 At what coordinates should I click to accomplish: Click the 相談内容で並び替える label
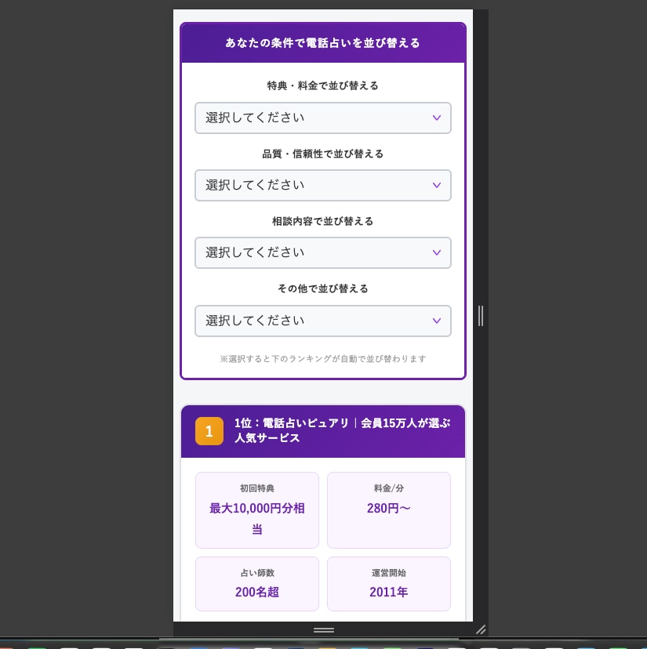click(322, 222)
